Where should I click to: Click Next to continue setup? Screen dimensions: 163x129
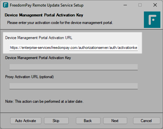point(115,121)
